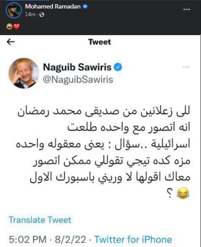The image size is (201, 247).
Task: Click the red heart emoji in caption
Action: (x=17, y=26)
